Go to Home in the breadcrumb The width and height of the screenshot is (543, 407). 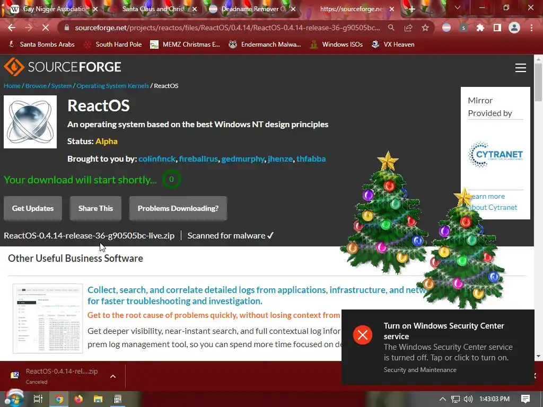point(12,86)
